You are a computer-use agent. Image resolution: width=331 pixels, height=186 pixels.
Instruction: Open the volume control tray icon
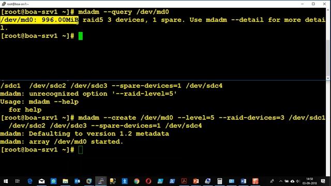tap(298, 181)
